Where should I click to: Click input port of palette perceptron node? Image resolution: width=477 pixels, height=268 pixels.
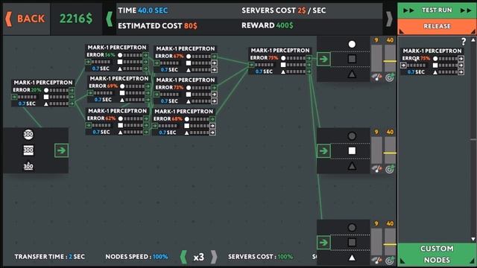coord(404,65)
